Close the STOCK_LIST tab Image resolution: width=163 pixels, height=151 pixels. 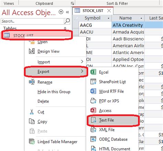pyautogui.click(x=109, y=11)
